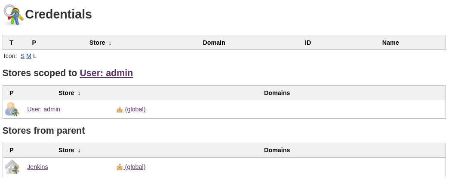Open global domain for Jenkins store
This screenshot has height=178, width=449.
[x=135, y=167]
